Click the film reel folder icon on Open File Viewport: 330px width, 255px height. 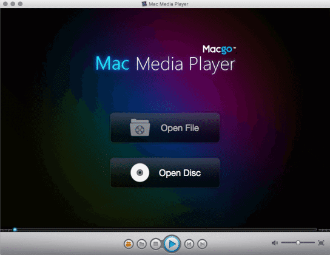(x=140, y=127)
